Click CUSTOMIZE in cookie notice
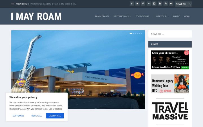Viewport: 203px width, 127px height. click(x=18, y=116)
